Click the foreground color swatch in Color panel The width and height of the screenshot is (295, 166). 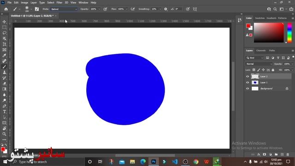[248, 26]
